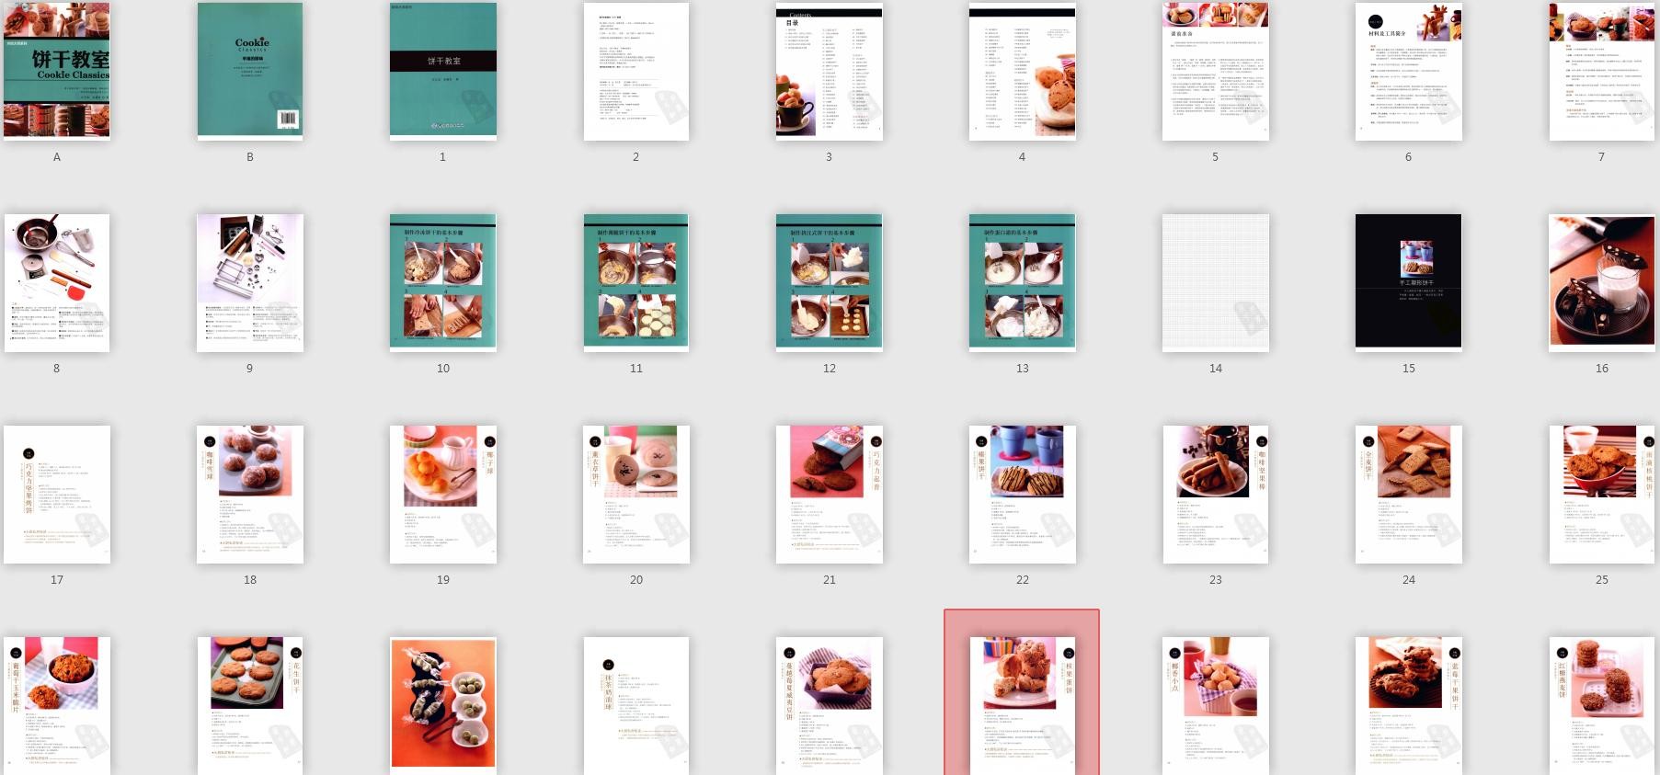
Task: Select page thumbnail 22 with blue mugs
Action: click(1022, 494)
